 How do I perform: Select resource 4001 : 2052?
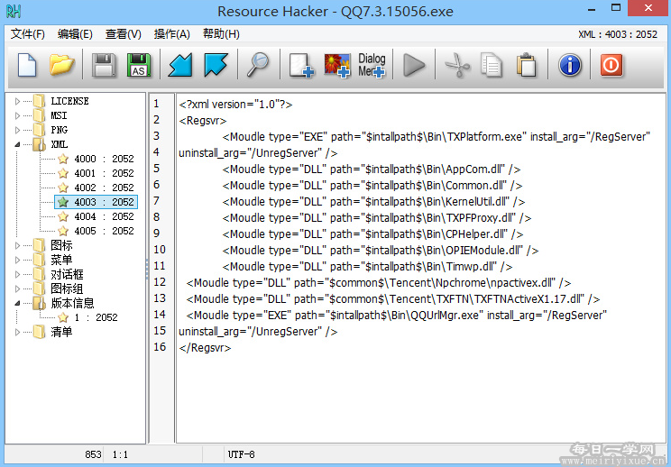[104, 173]
